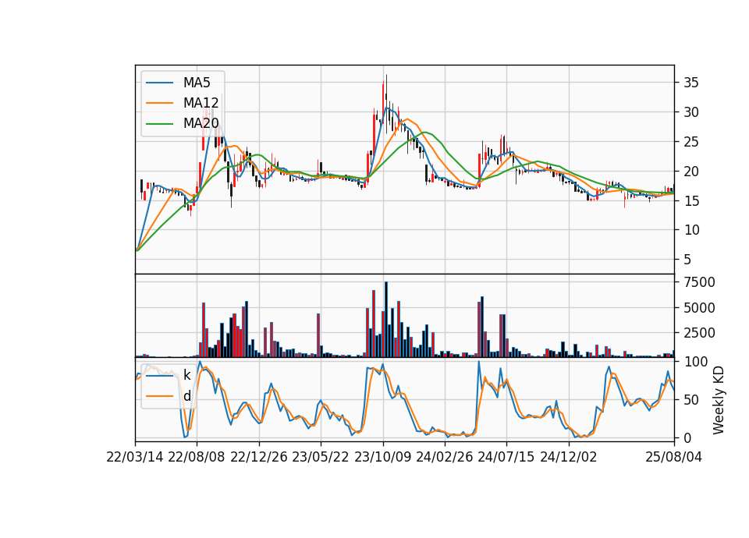749x538 pixels.
Task: Click the 23/05/22 date tick label
Action: click(x=321, y=457)
